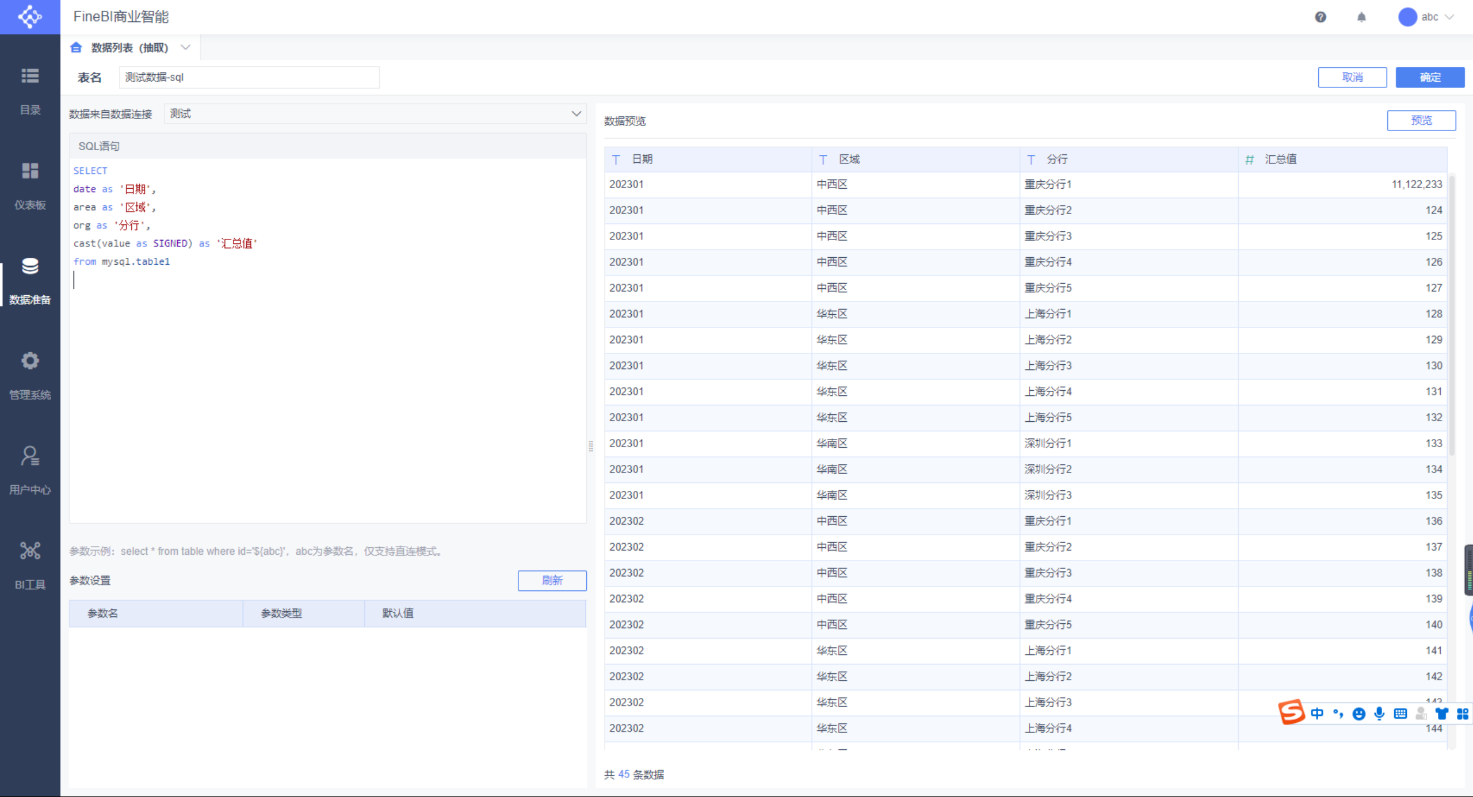Click the data preview vertical scrollbar

(1452, 316)
